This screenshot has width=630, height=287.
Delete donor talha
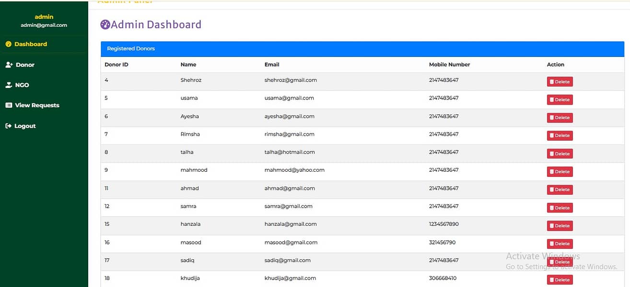pyautogui.click(x=560, y=154)
